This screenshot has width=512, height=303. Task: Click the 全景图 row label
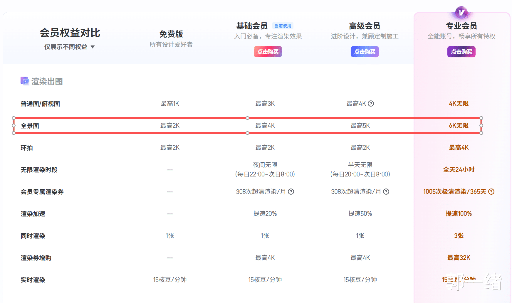30,126
